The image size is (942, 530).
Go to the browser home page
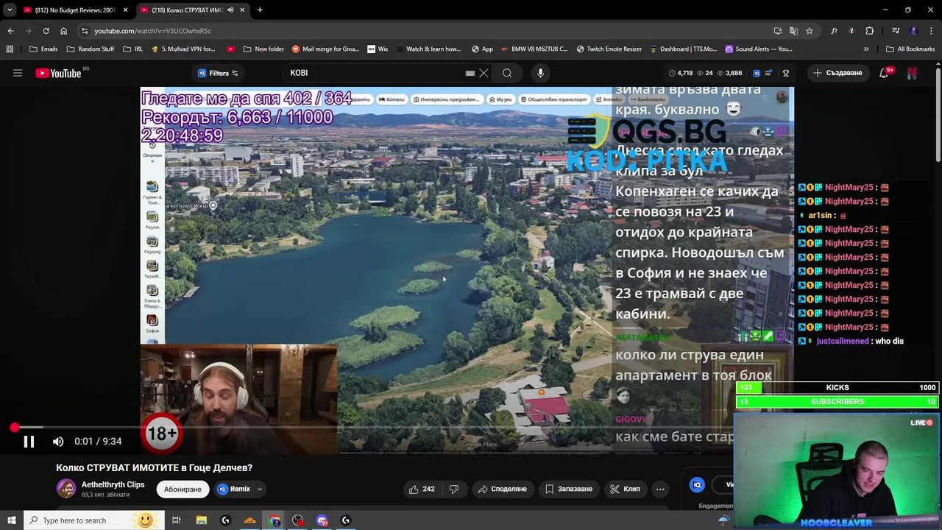[63, 31]
